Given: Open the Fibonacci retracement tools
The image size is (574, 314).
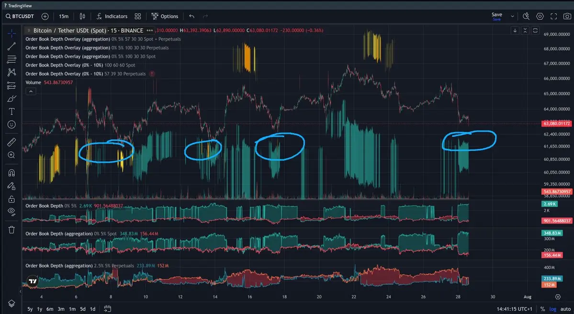Looking at the screenshot, I should click(11, 59).
